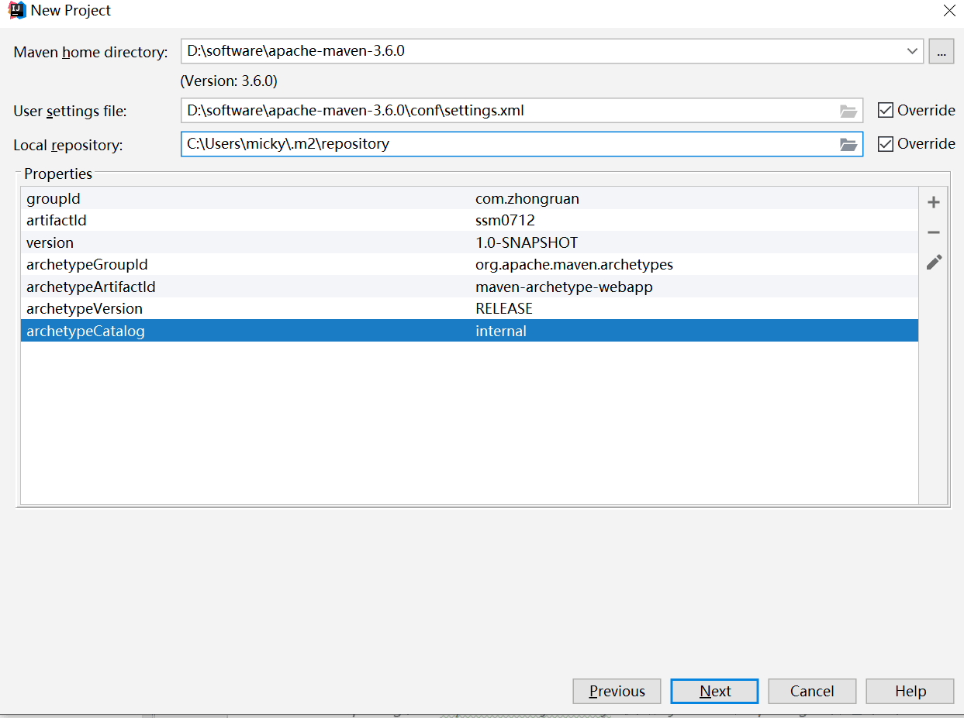Select the archetypeArtifactId property row
964x718 pixels.
[469, 287]
